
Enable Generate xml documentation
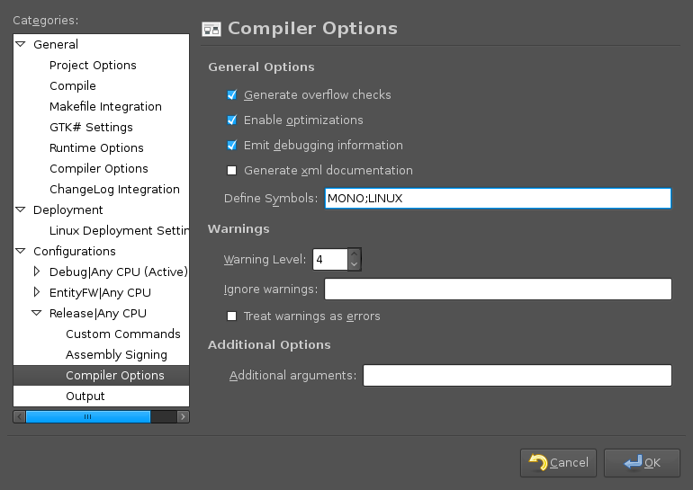tap(231, 171)
